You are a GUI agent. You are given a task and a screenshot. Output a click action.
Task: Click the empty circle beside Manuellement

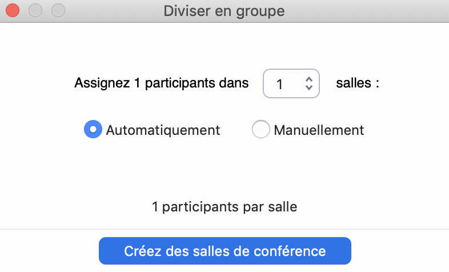[x=260, y=130]
